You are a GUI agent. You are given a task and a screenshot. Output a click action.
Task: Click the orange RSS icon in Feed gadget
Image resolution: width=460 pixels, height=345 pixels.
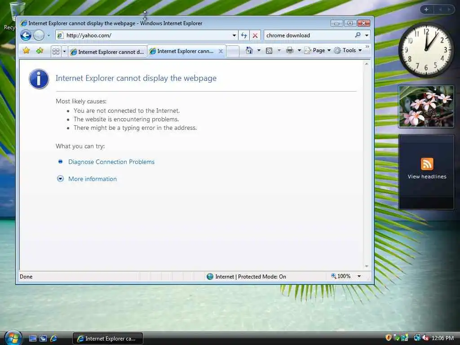coord(427,164)
